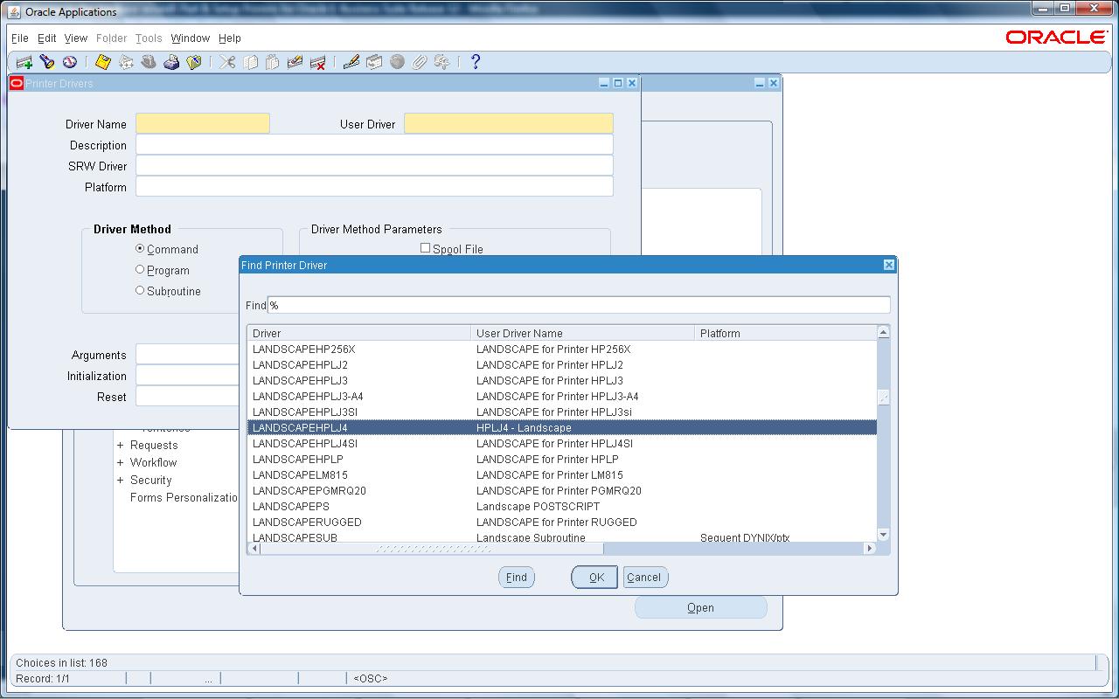Select the LANDSCAPEHPLJ3-A4 driver row
Image resolution: width=1119 pixels, height=699 pixels.
point(563,397)
